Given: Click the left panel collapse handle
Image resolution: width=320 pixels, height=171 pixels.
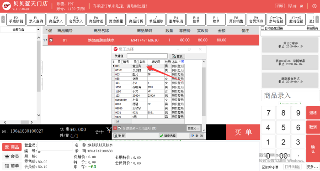Looking at the screenshot, I should pos(42,76).
